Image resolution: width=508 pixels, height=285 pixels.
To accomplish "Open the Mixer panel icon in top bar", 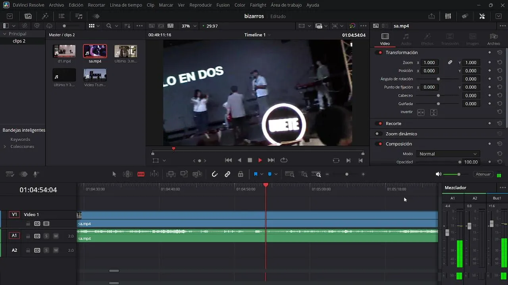I will point(448,16).
